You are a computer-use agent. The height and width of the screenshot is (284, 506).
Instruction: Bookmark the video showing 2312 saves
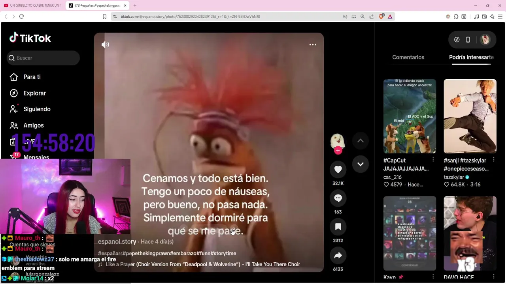(x=338, y=226)
